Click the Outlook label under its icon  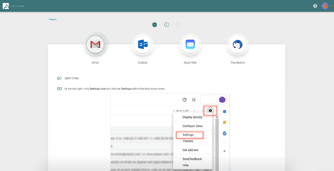pos(143,63)
